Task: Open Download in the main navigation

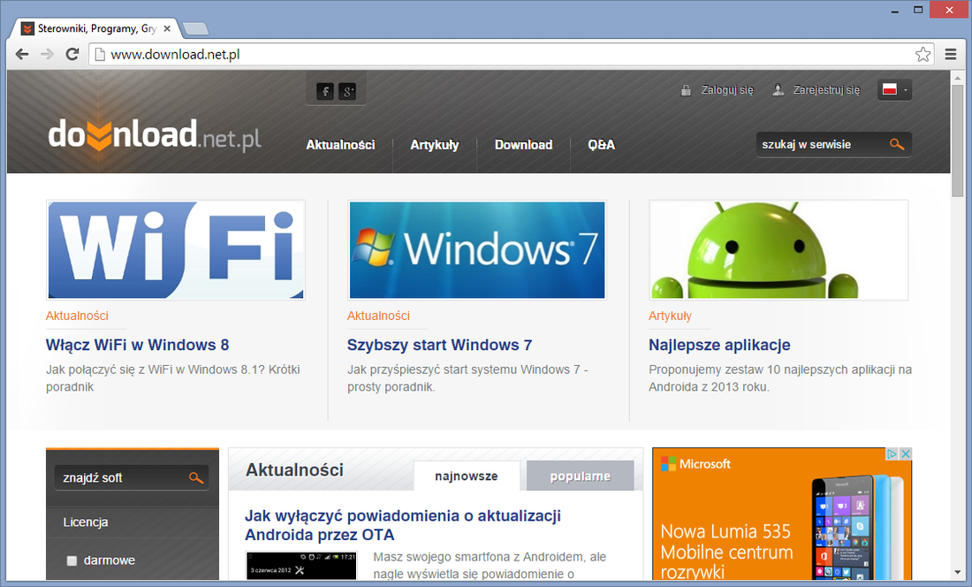Action: [523, 145]
